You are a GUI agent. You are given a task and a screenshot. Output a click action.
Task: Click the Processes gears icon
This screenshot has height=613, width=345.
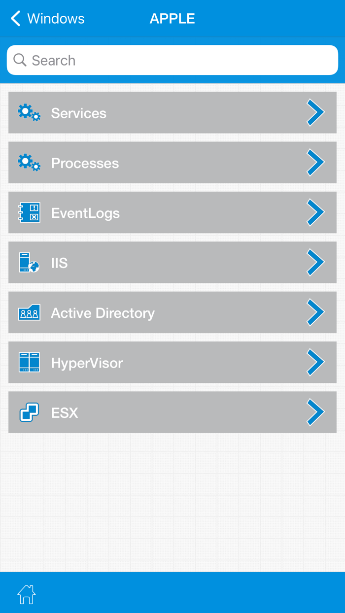tap(29, 163)
